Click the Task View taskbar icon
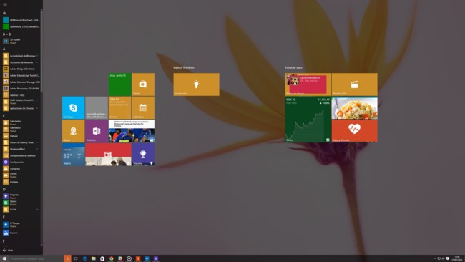Screen dimensions: 465x262 (x=76, y=258)
